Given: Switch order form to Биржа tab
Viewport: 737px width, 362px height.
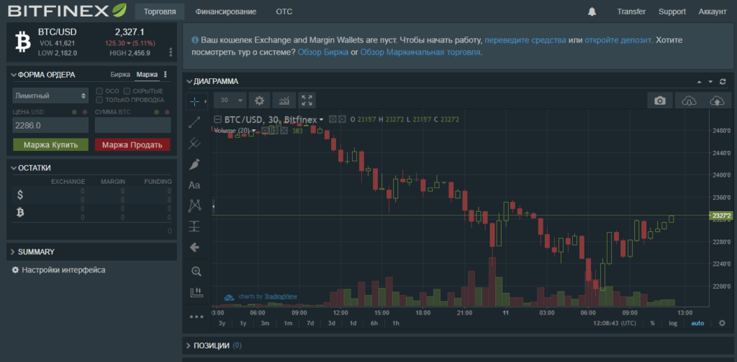Looking at the screenshot, I should pos(120,75).
